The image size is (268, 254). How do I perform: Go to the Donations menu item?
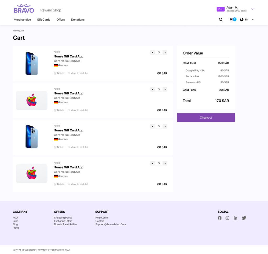click(x=78, y=20)
